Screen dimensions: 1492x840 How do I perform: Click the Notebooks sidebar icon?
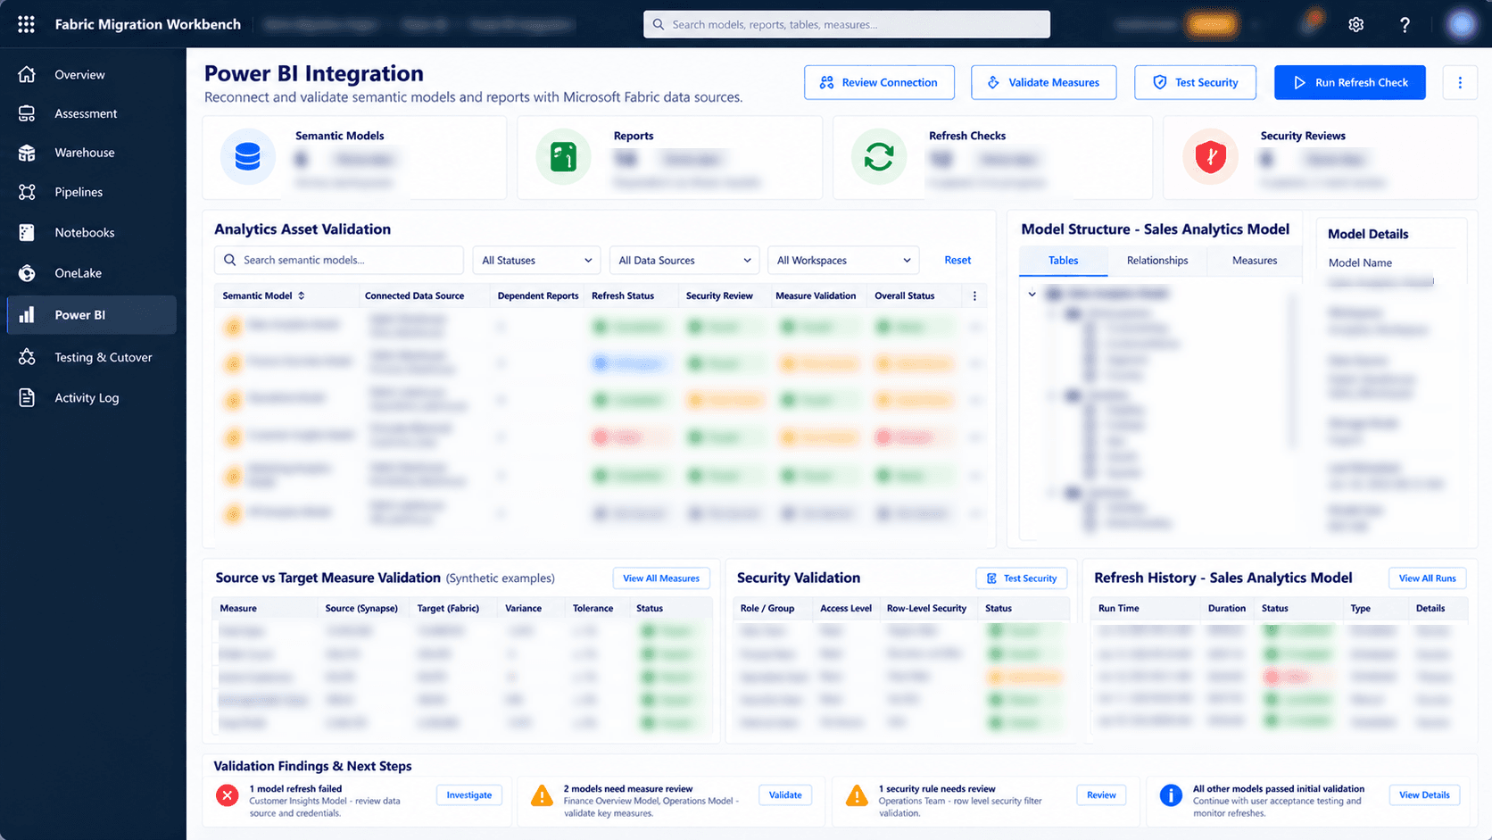click(27, 232)
